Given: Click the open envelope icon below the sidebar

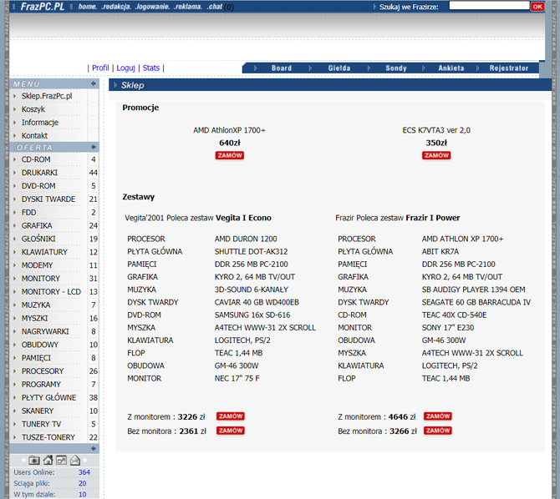Looking at the screenshot, I should (x=75, y=460).
